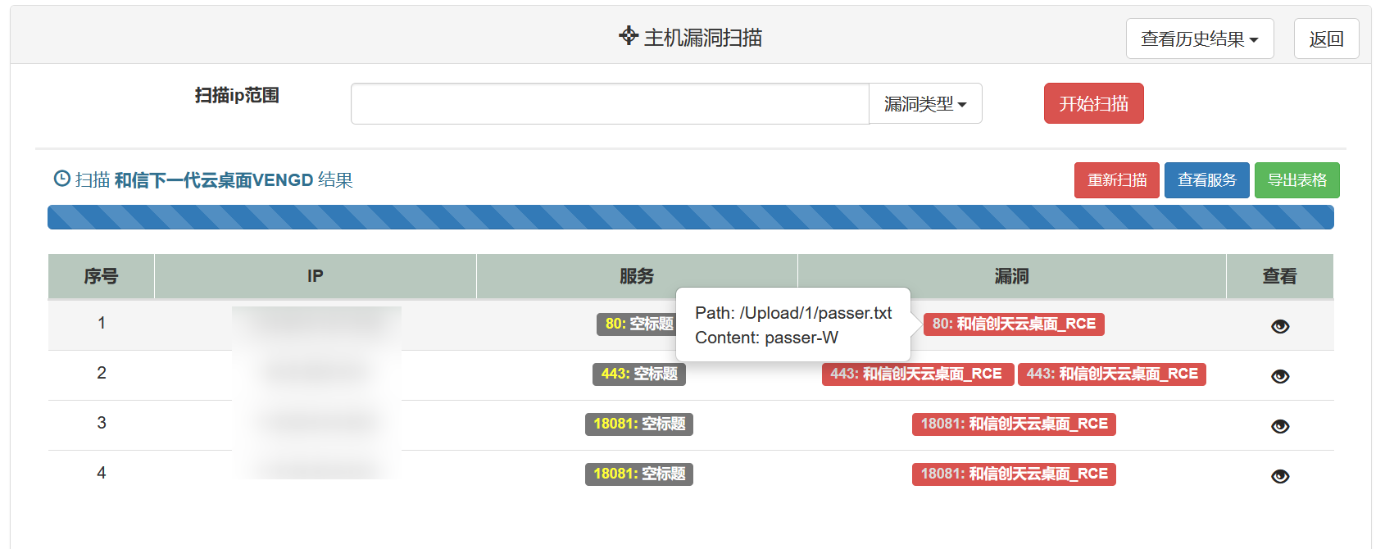The image size is (1394, 549).
Task: View details via eye icon in row 1
Action: coord(1280,326)
